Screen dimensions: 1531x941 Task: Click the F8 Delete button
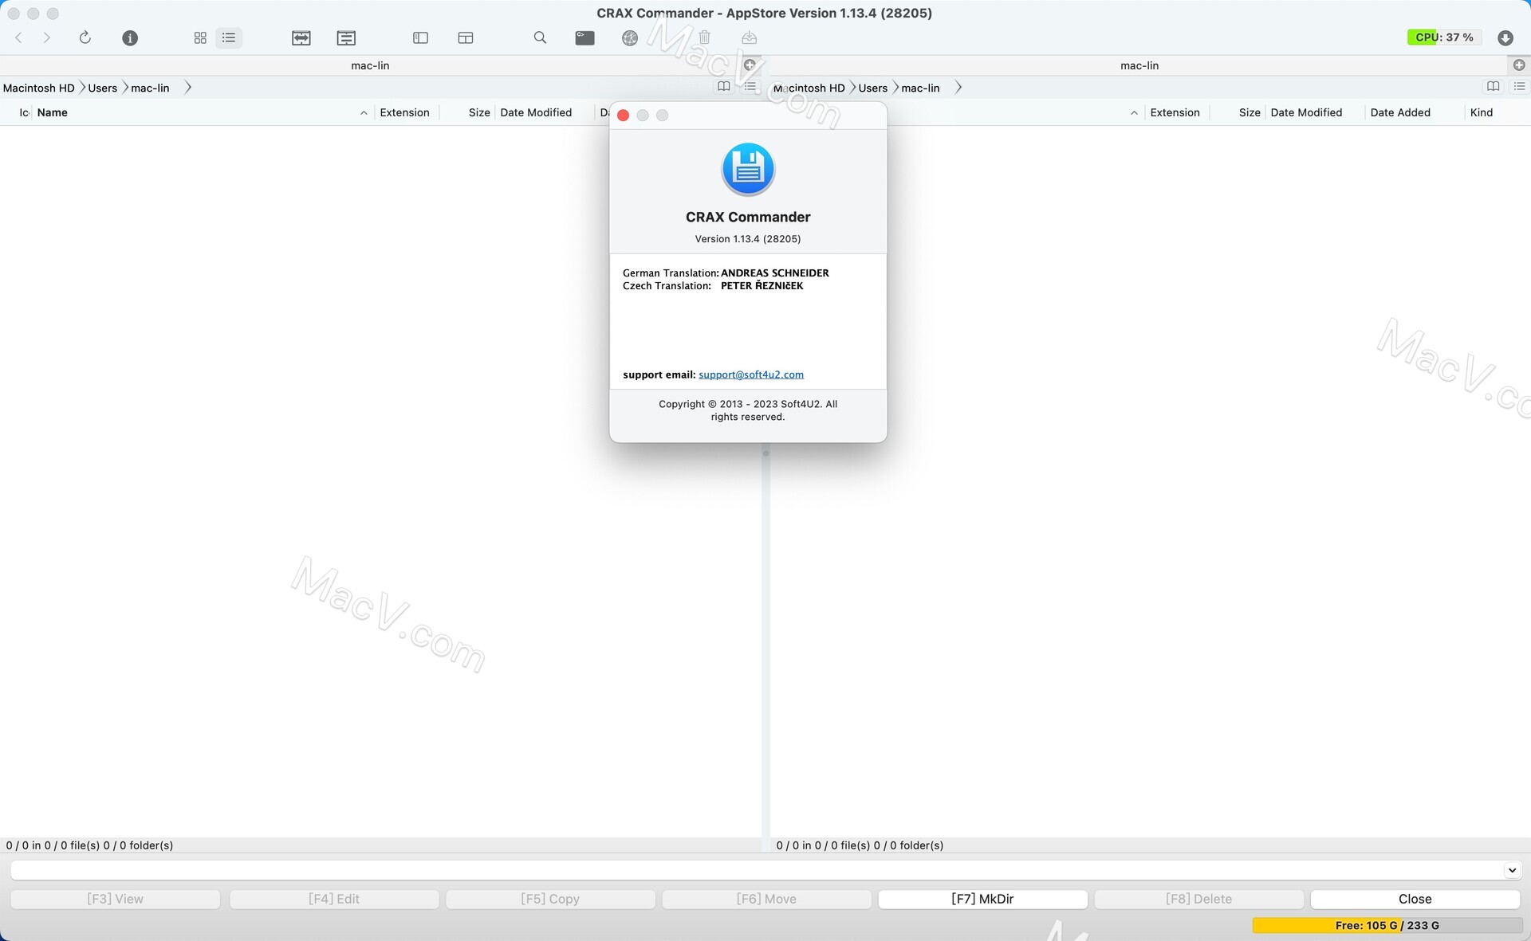tap(1198, 899)
